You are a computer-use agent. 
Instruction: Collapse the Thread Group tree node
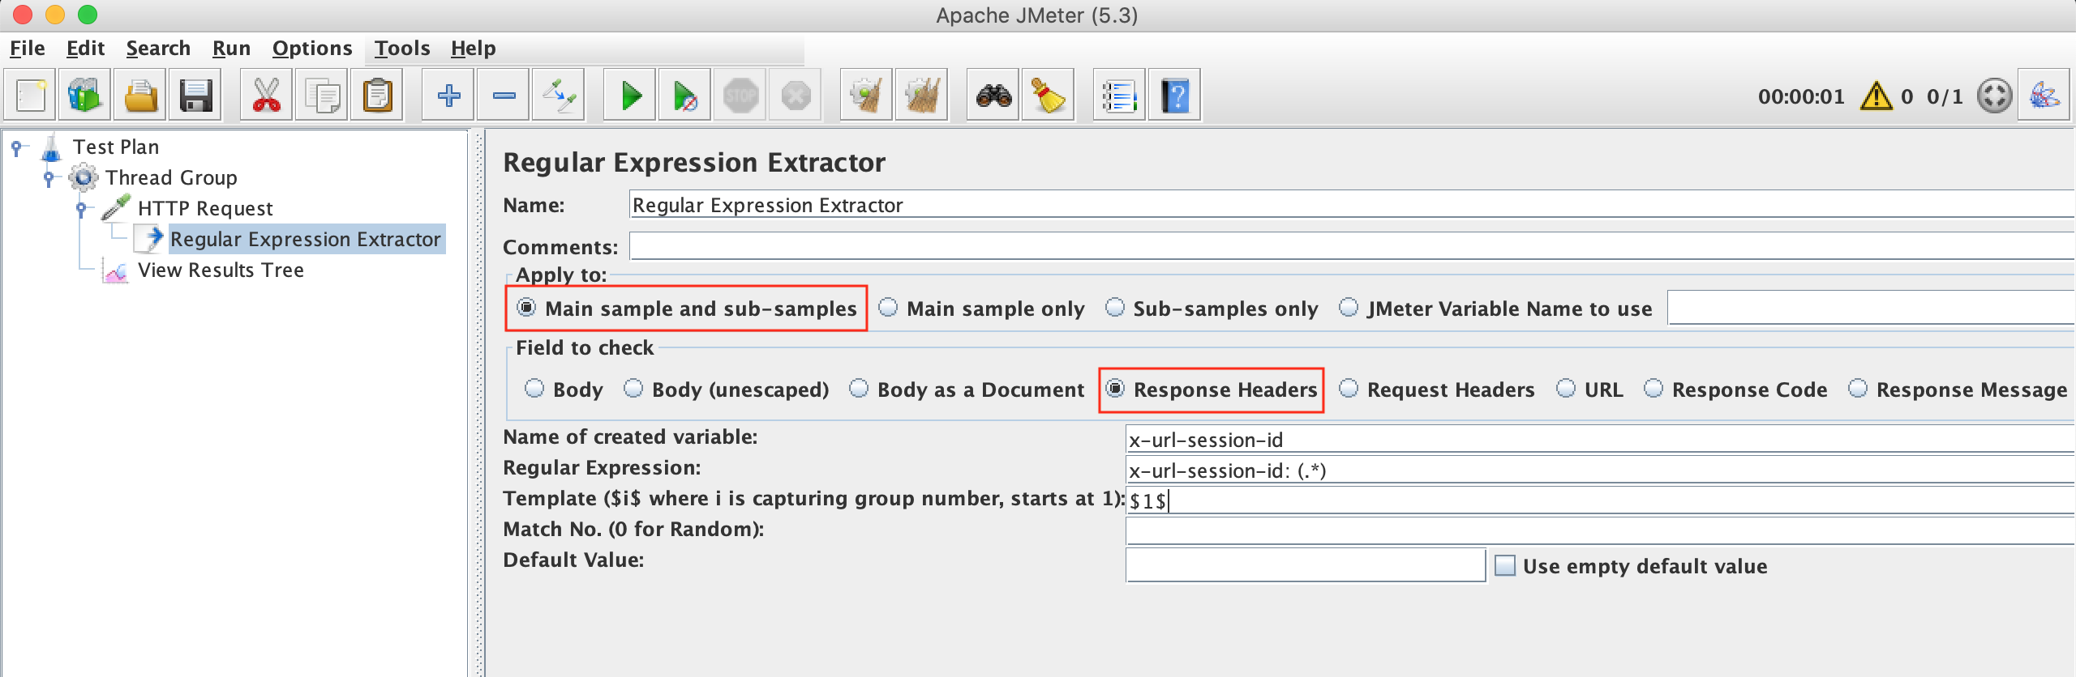[49, 177]
